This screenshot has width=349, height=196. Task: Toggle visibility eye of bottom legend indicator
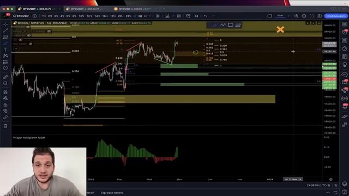click(x=31, y=44)
